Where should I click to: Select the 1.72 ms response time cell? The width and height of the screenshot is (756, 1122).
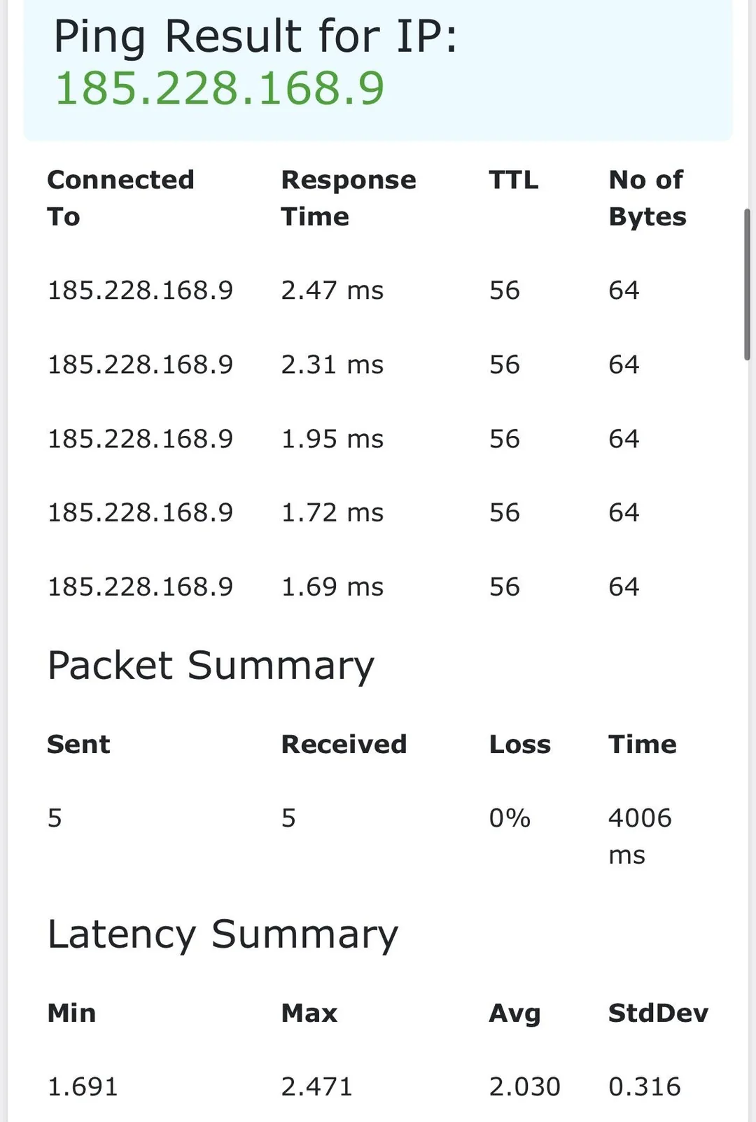coord(332,512)
